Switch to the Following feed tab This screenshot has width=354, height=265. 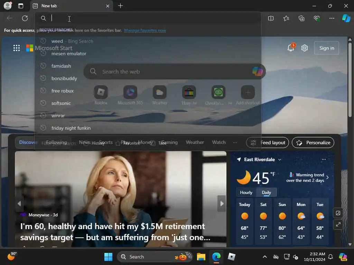tap(57, 142)
